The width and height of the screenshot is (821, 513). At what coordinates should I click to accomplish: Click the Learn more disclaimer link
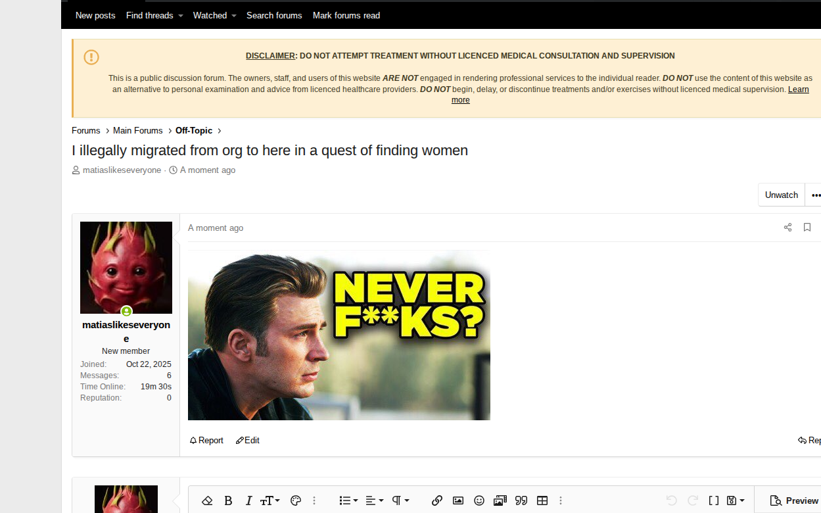tap(798, 89)
